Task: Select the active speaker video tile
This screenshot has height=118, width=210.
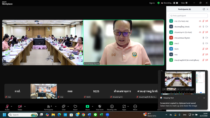Action: pos(124,43)
